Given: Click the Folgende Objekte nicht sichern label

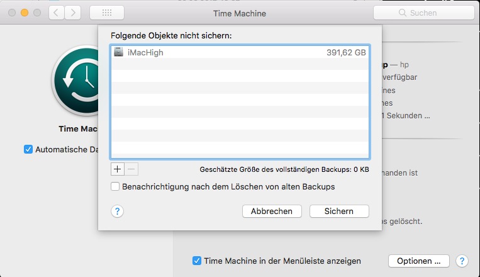Looking at the screenshot, I should click(171, 35).
